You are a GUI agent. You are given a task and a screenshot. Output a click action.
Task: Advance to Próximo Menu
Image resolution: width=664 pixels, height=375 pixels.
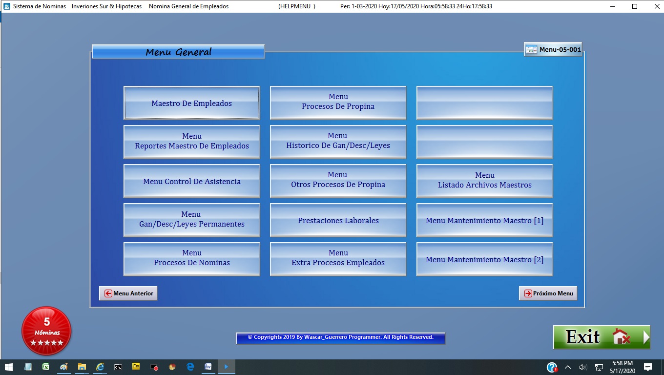pos(548,293)
